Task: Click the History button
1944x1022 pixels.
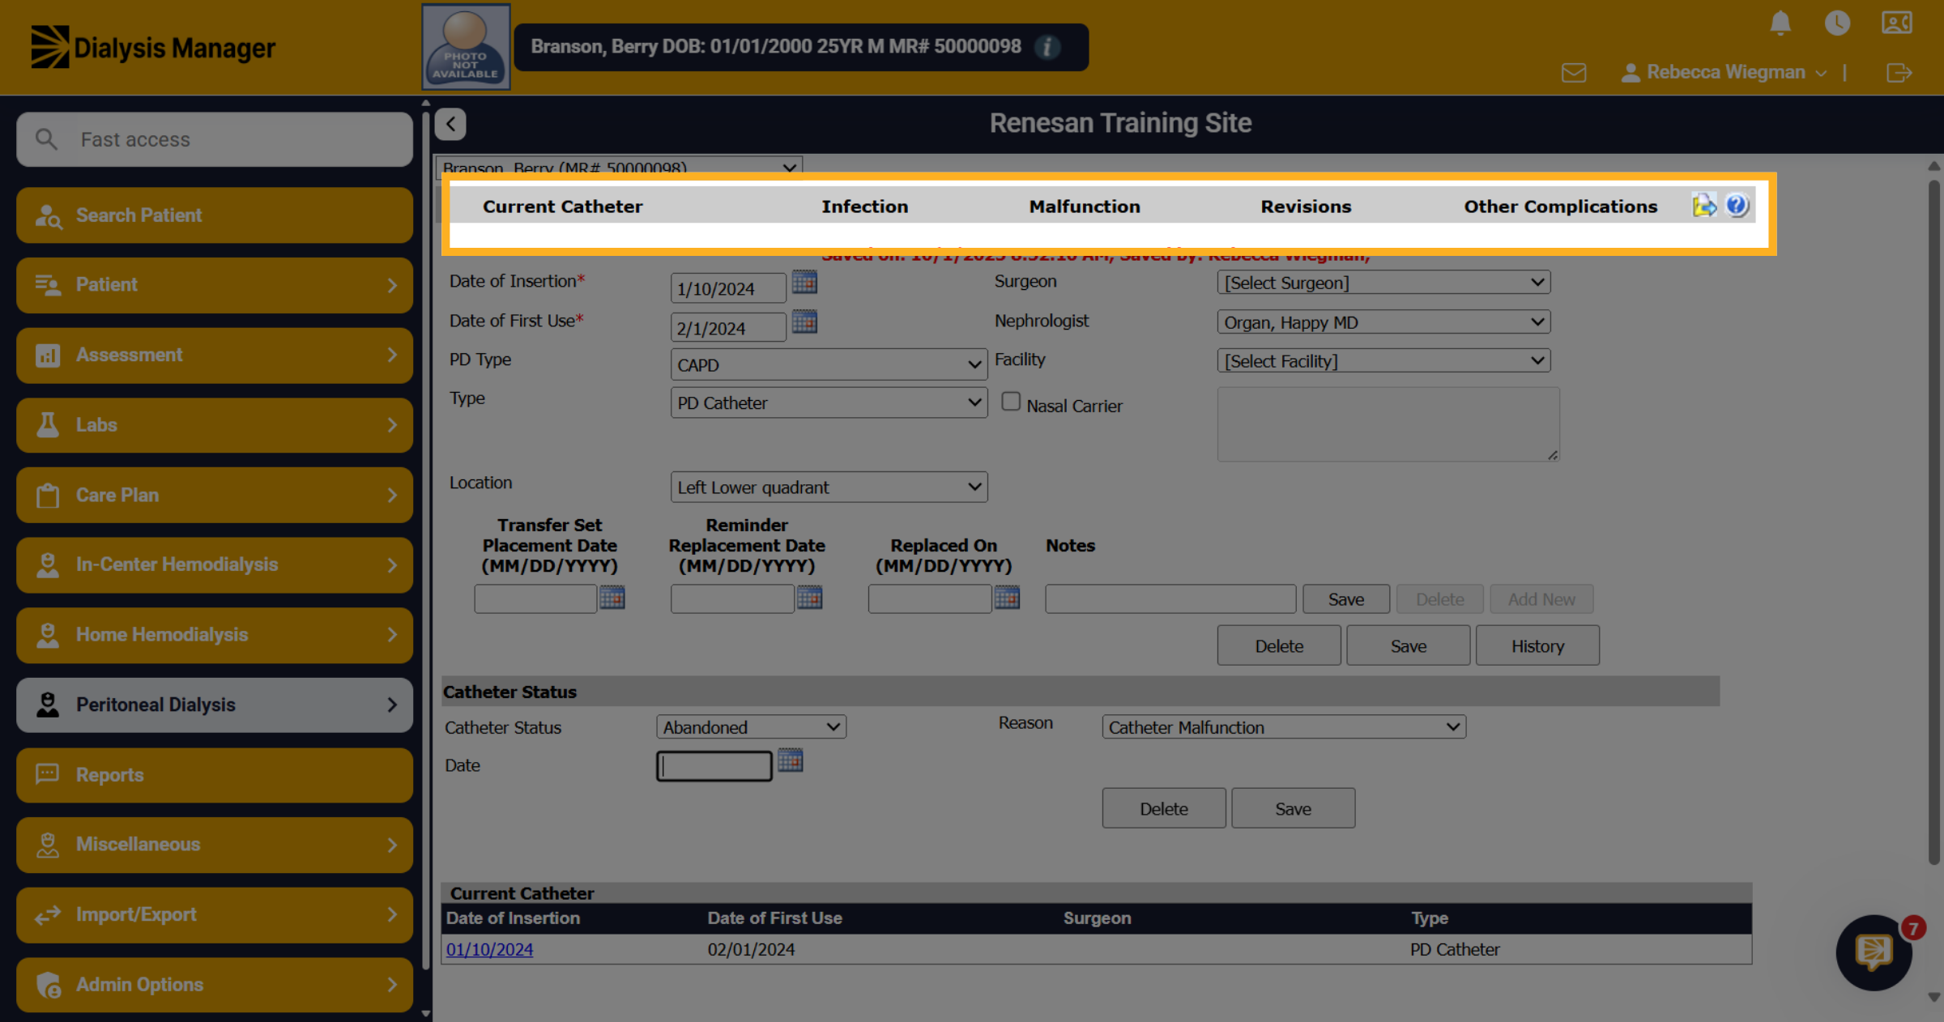Action: click(1537, 646)
